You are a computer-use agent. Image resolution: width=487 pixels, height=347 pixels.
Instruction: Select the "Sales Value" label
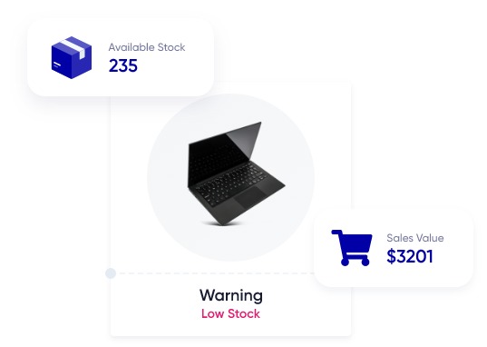tap(415, 238)
